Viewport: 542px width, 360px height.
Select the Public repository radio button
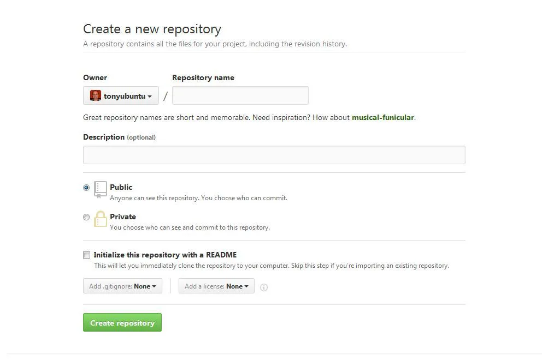(86, 187)
